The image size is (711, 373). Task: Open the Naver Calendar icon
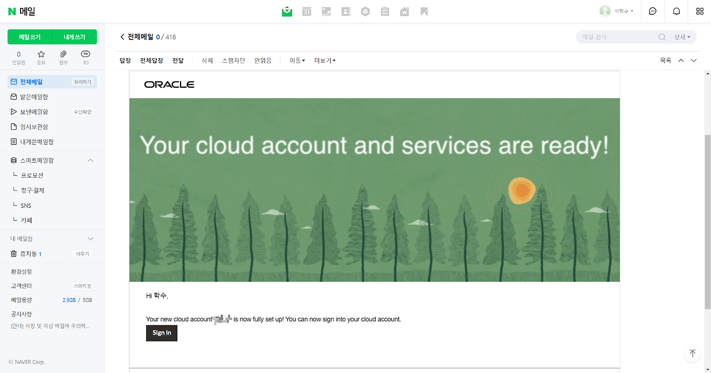point(307,12)
